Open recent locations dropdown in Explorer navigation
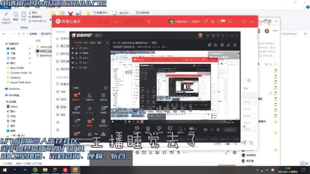Image resolution: width=310 pixels, height=174 pixels. [x=15, y=34]
